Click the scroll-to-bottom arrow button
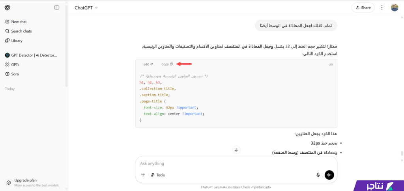The image size is (404, 191). coord(236,150)
